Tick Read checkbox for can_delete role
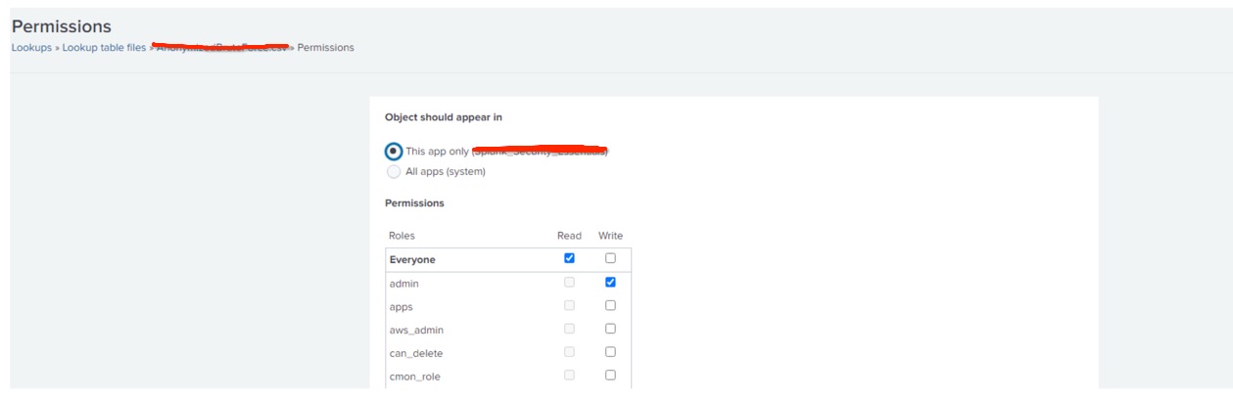The image size is (1233, 400). coord(569,352)
